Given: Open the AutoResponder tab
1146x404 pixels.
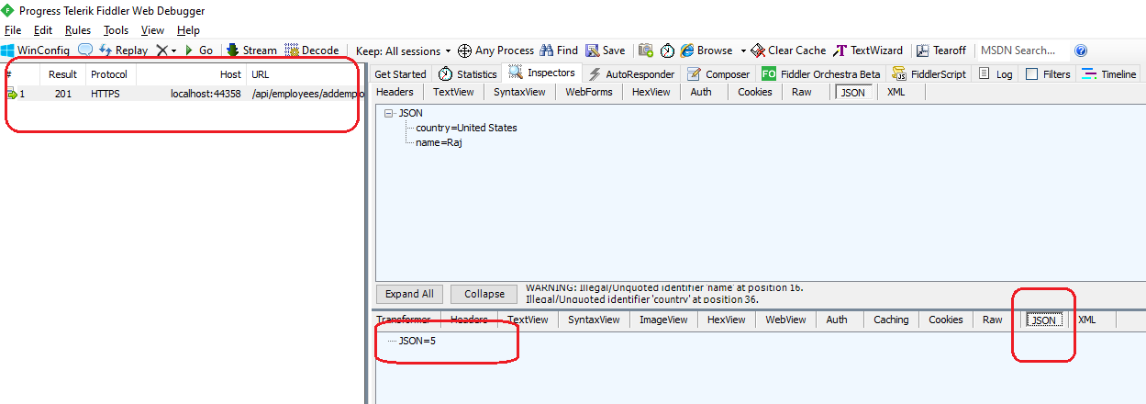Looking at the screenshot, I should click(x=631, y=74).
